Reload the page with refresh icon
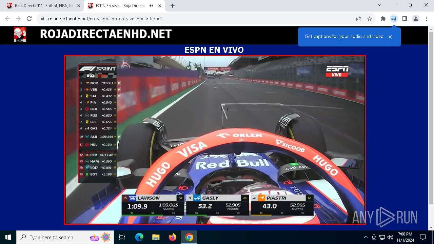The width and height of the screenshot is (434, 244). click(29, 19)
